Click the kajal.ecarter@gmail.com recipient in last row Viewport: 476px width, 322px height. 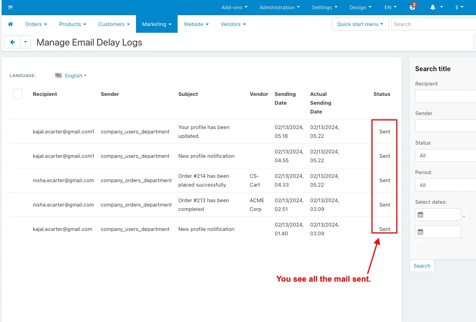click(x=62, y=229)
